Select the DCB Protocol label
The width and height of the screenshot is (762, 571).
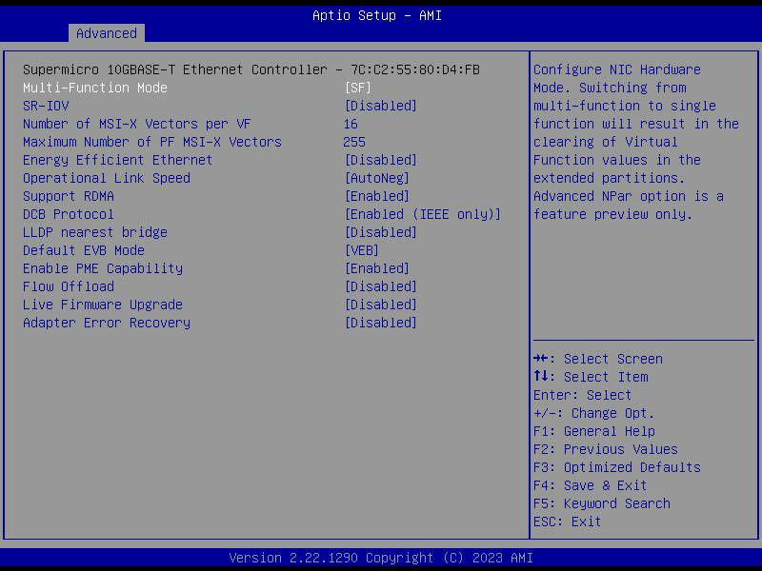coord(69,214)
